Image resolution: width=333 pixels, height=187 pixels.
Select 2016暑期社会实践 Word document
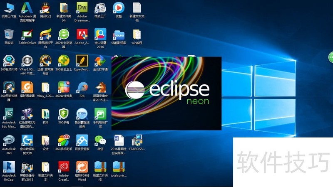[x=119, y=140]
